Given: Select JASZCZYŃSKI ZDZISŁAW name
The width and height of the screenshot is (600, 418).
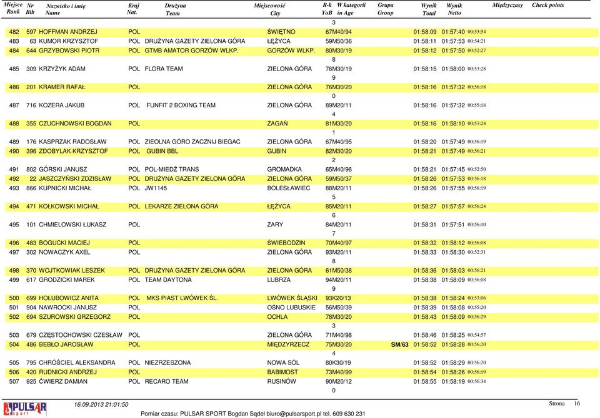Looking at the screenshot, I should (75, 179).
